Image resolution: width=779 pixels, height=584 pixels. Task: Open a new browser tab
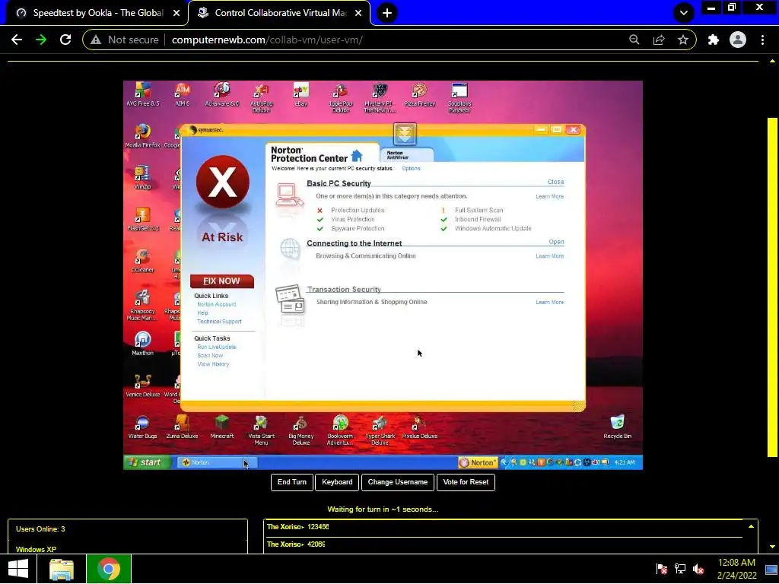387,13
